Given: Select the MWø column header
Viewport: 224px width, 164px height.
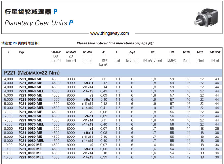Looking at the screenshot, I should 87,52.
